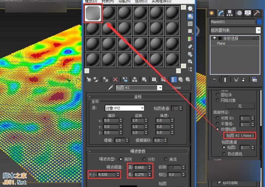
Task: Click the red X Reset Map icon
Action: point(115,79)
